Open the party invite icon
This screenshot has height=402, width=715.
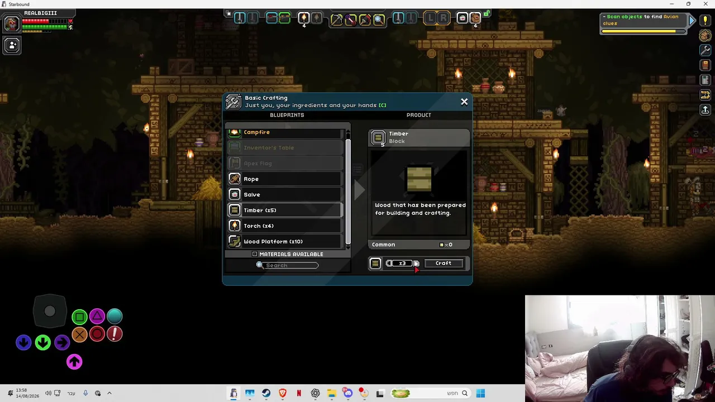click(12, 45)
